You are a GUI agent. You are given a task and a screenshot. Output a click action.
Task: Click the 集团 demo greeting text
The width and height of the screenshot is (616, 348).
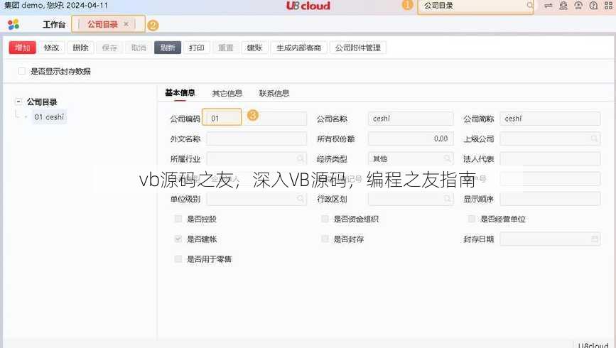[55, 6]
